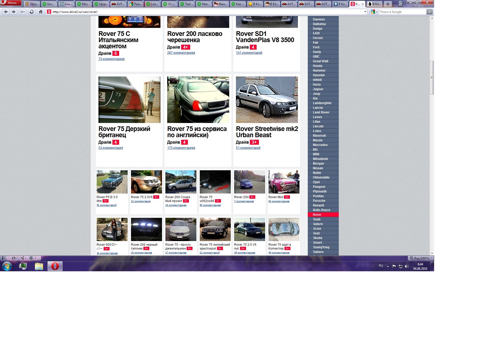Open the 51 комментарий link
The height and width of the screenshot is (363, 484).
[x=248, y=148]
